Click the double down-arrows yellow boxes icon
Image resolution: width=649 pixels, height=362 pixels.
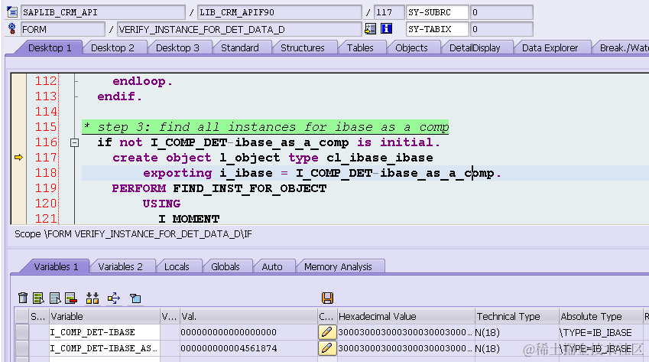pyautogui.click(x=92, y=298)
